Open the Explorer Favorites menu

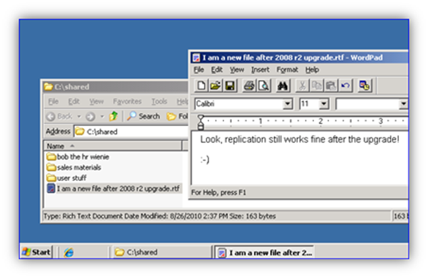coord(127,101)
